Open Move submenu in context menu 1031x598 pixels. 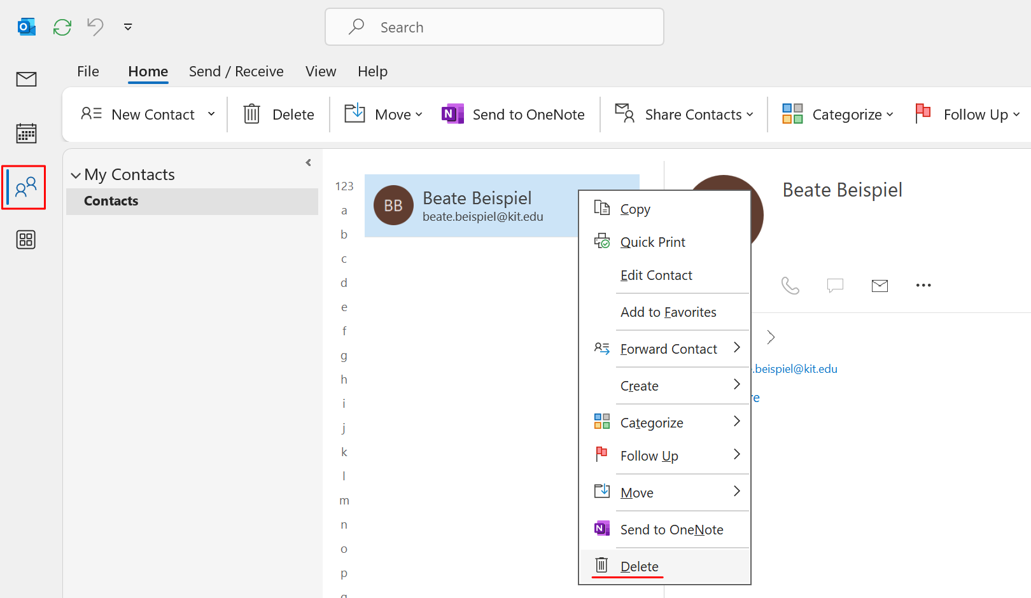(664, 493)
